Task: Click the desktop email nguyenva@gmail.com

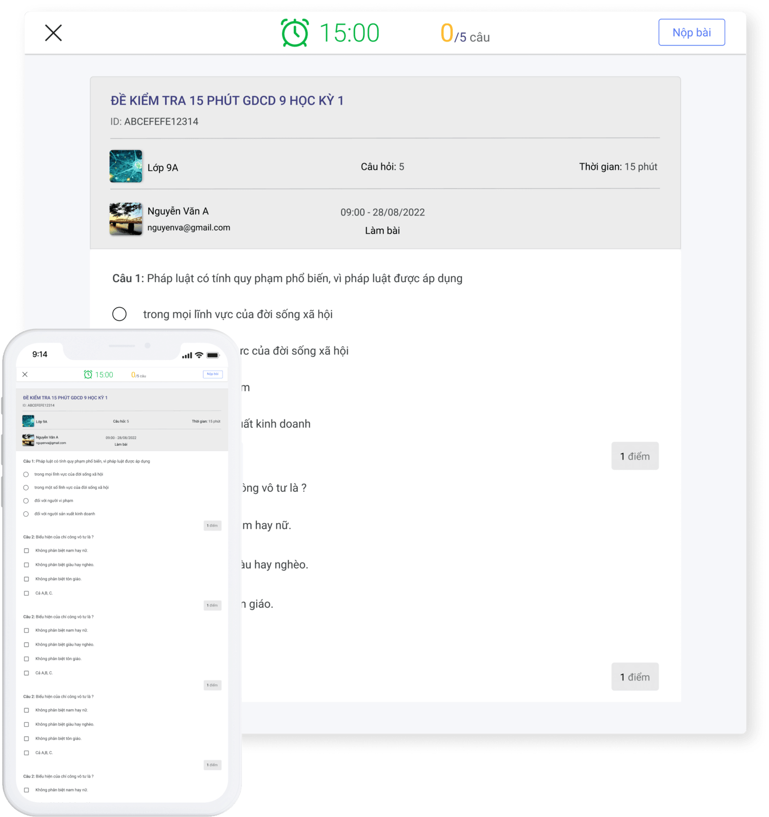Action: (x=189, y=228)
